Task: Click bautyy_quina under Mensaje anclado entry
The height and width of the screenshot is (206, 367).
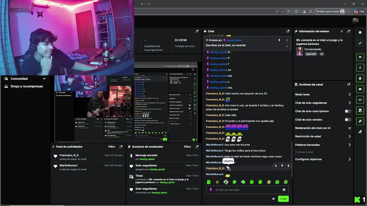Action: pos(147,159)
